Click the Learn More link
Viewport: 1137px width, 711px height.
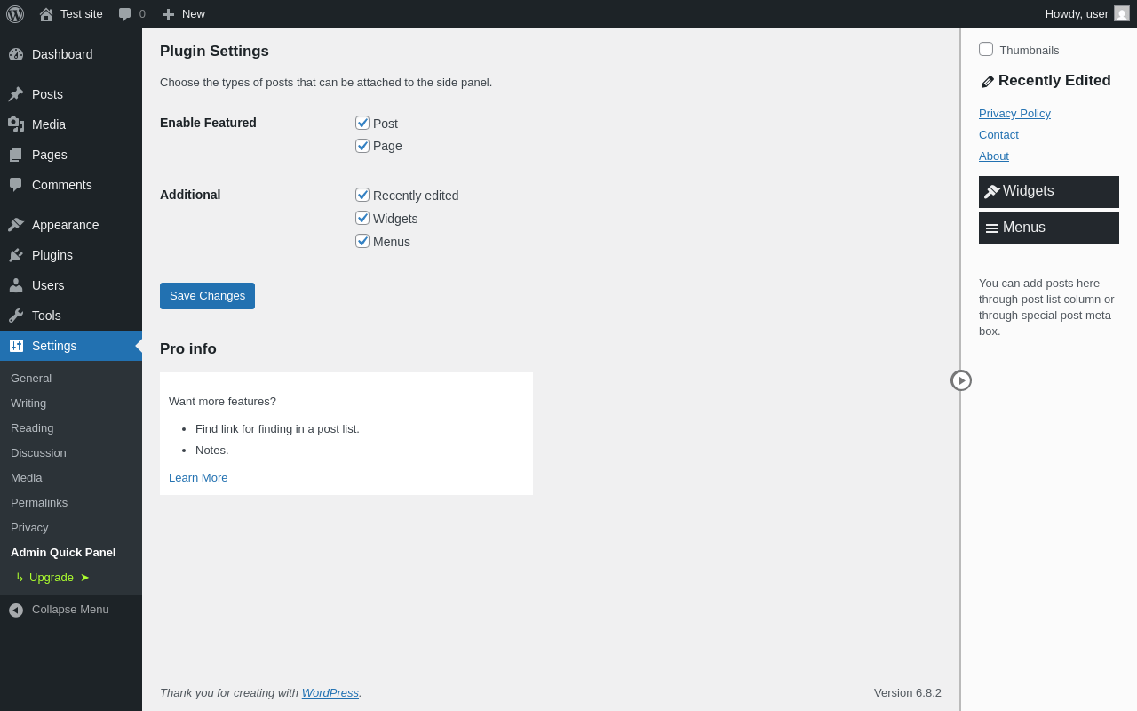pyautogui.click(x=198, y=478)
